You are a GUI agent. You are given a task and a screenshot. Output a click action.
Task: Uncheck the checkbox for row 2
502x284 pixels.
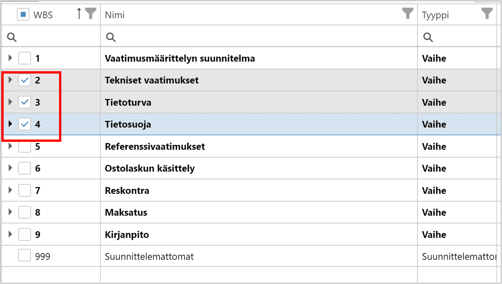pos(24,80)
